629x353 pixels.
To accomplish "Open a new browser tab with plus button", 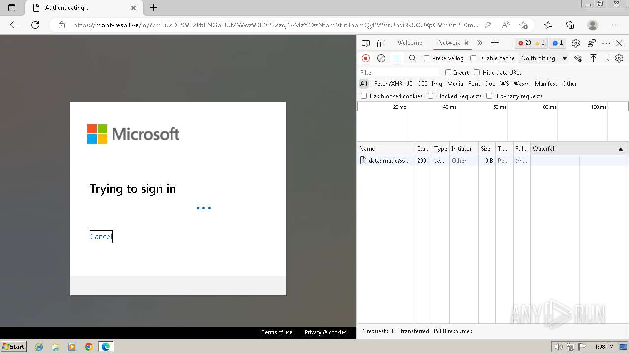I will point(153,8).
